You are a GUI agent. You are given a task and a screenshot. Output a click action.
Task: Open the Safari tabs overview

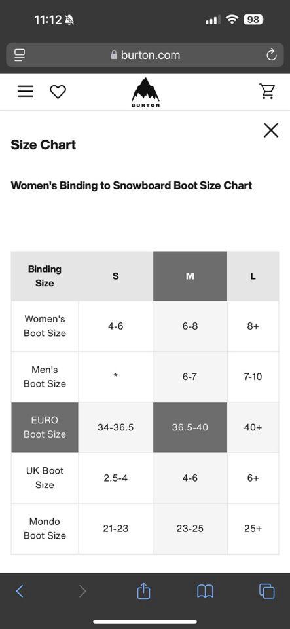(267, 591)
